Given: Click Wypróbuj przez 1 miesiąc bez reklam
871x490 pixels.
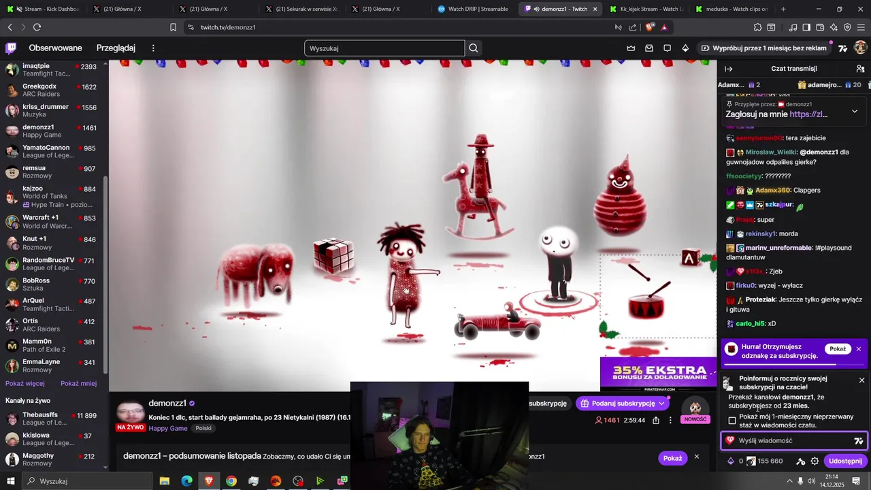Looking at the screenshot, I should click(764, 48).
